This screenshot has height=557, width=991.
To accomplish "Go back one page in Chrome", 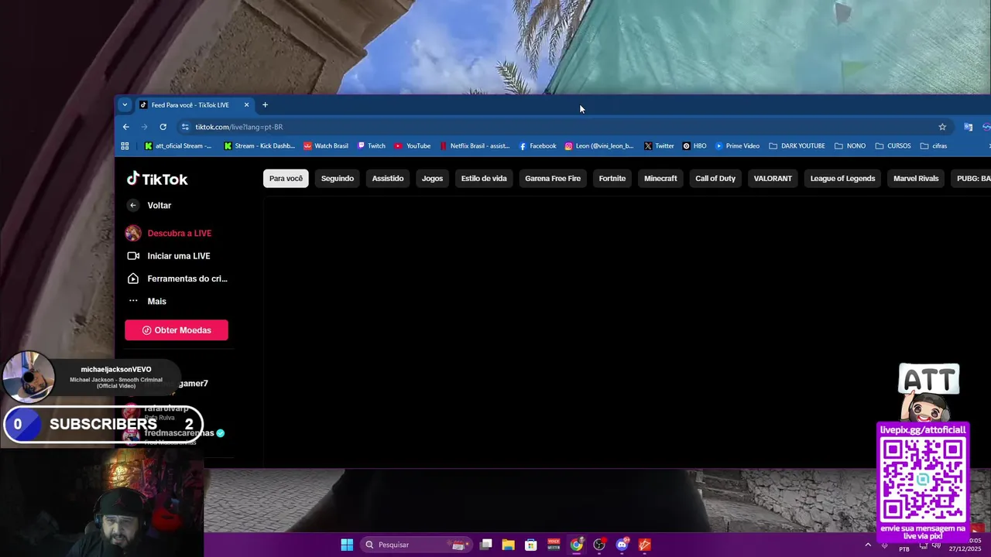I will point(126,127).
